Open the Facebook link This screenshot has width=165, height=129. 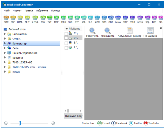tap(119, 123)
